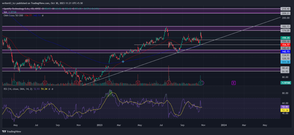
Task: Click the purple circle marker beside the latest earnings icon
Action: (x=203, y=83)
